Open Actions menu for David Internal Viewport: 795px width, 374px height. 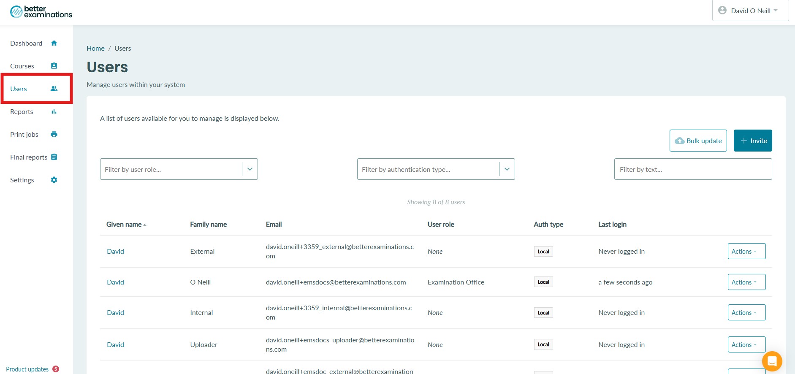746,312
